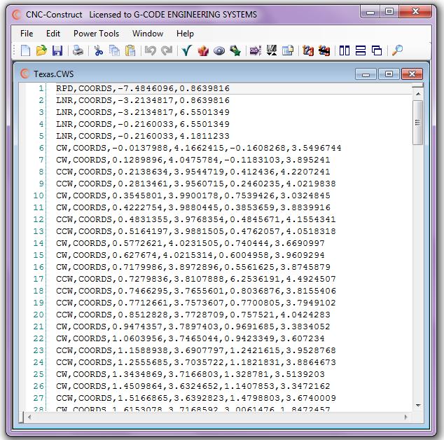Click the CNC-Construct application icon in title bar
This screenshot has height=440, width=444.
click(x=17, y=14)
